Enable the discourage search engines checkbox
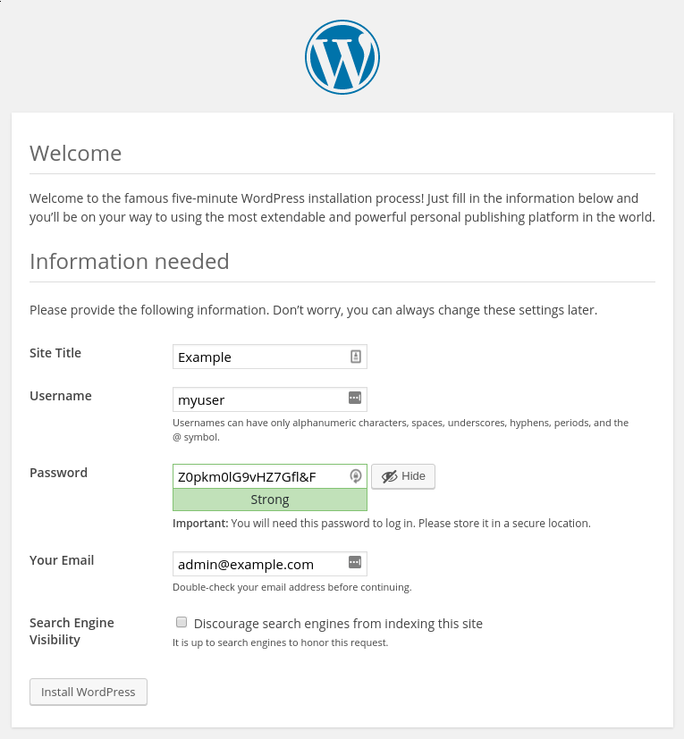This screenshot has width=684, height=739. coord(182,623)
